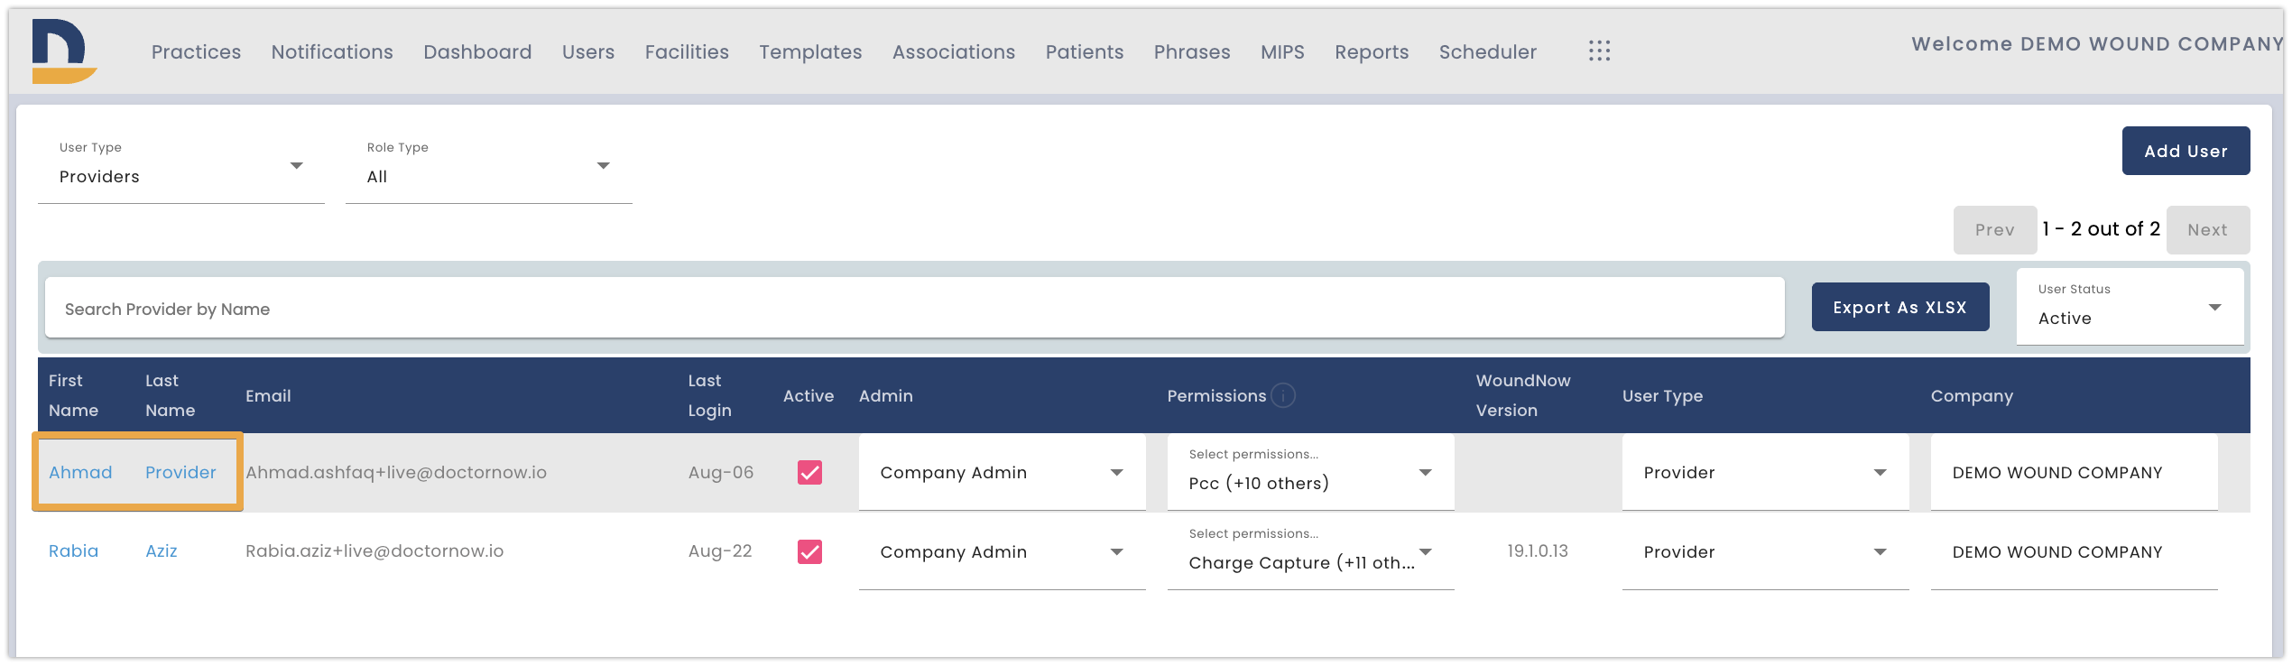2292x666 pixels.
Task: Open Reports menu item
Action: [1372, 52]
